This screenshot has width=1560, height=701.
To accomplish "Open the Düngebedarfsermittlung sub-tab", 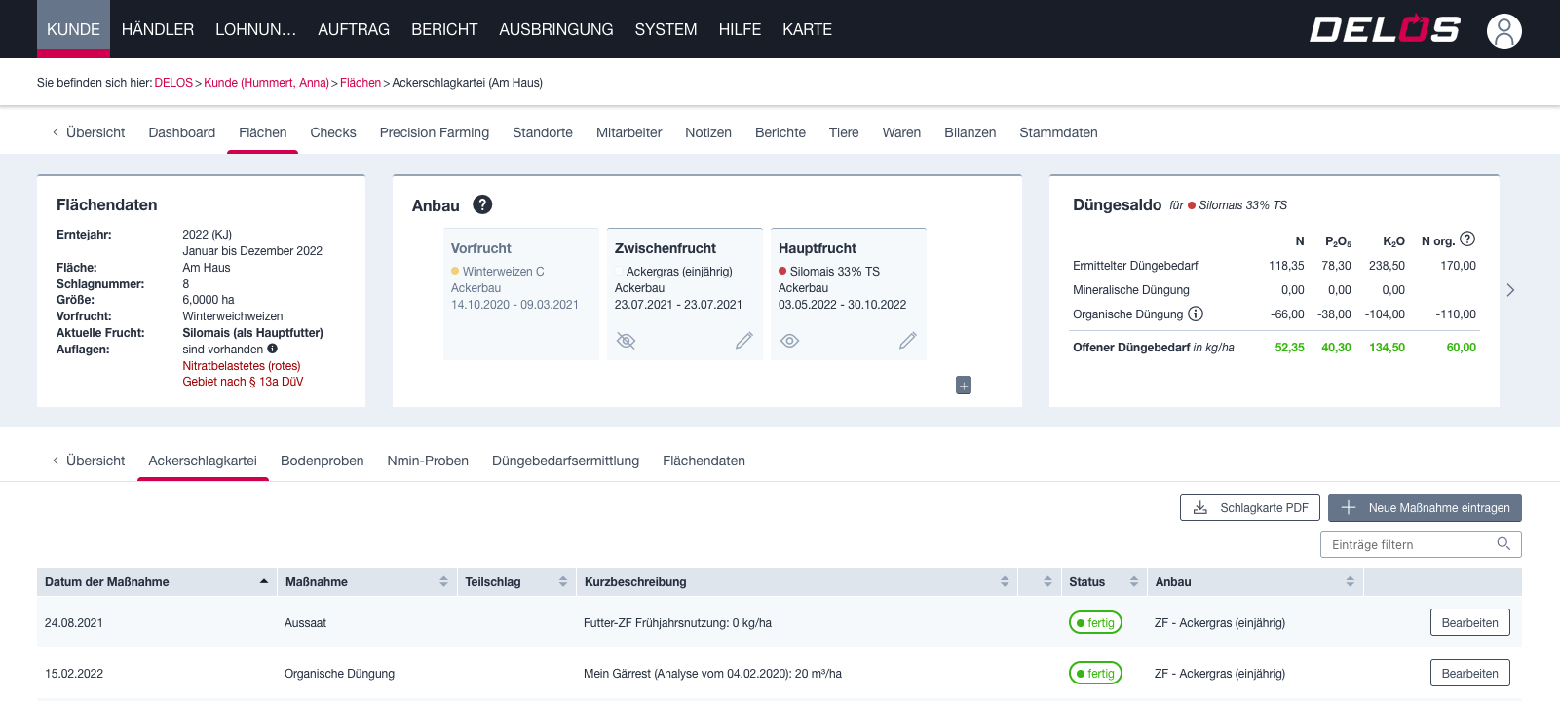I will [565, 461].
